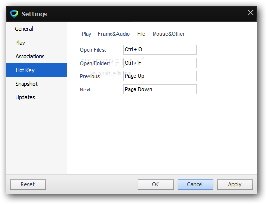This screenshot has width=267, height=204.
Task: Click the Apply button
Action: point(235,184)
